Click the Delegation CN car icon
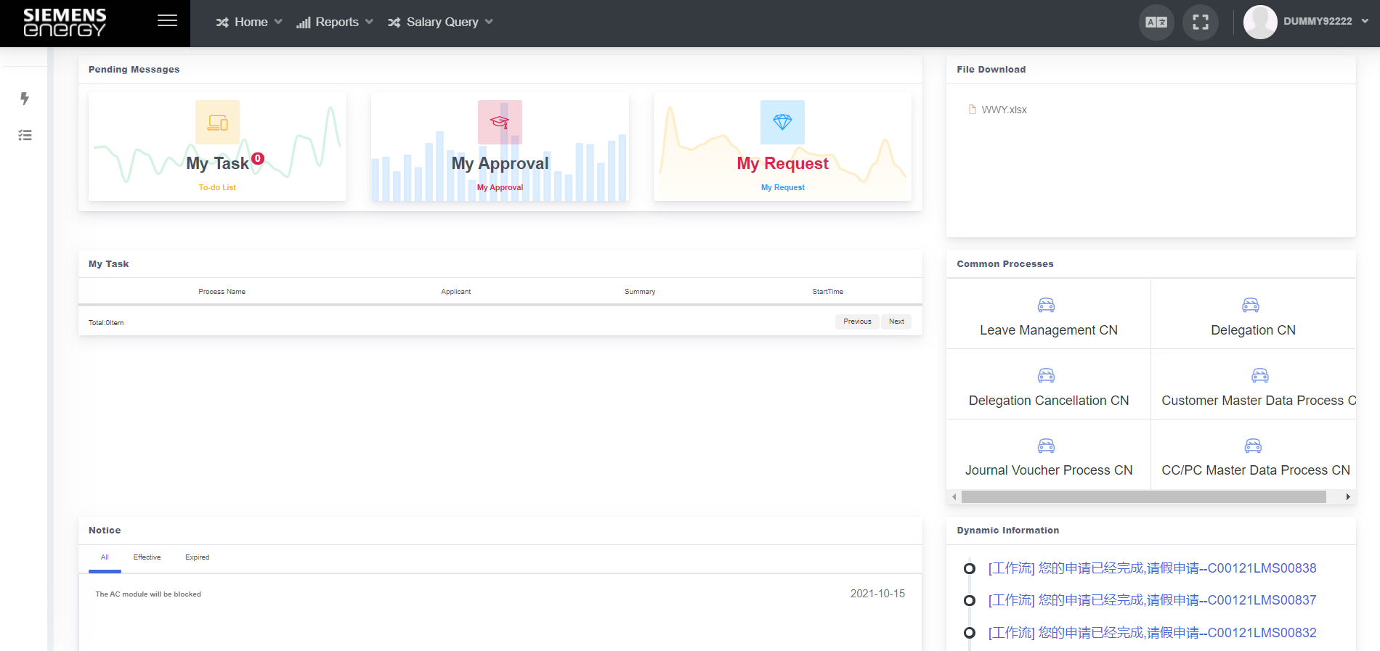 (1251, 305)
